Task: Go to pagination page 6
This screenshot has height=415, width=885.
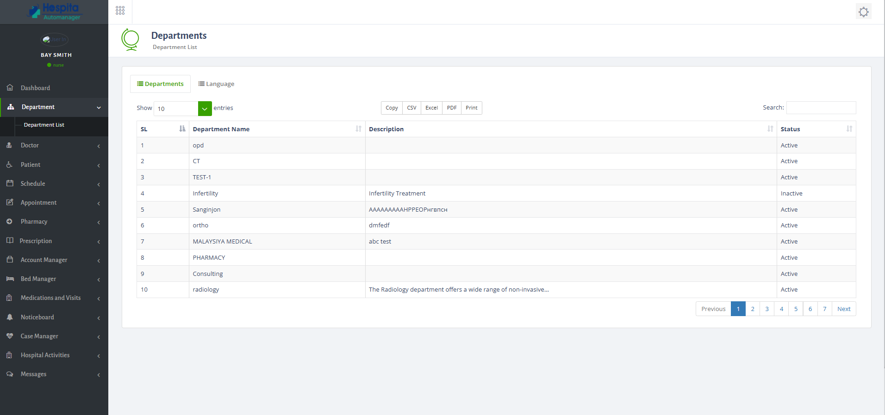Action: (x=810, y=309)
